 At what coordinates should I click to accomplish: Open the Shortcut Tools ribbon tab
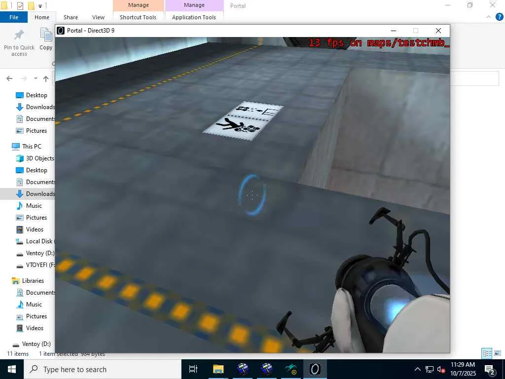click(x=138, y=17)
